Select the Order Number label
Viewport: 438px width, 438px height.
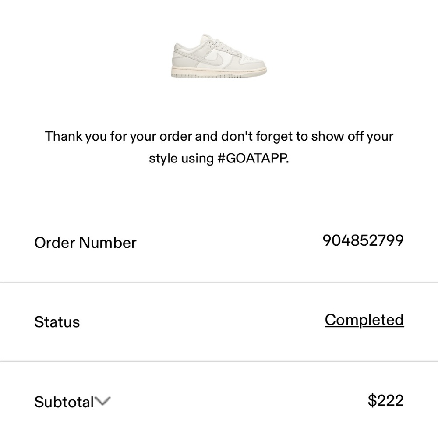(85, 243)
